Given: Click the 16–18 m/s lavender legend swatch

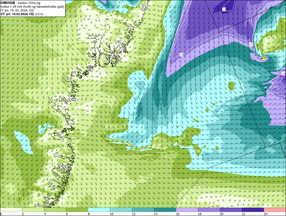Looking at the screenshot, I should 187,210.
